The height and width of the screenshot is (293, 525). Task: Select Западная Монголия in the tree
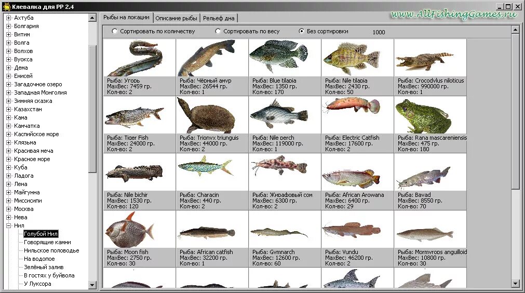(40, 93)
